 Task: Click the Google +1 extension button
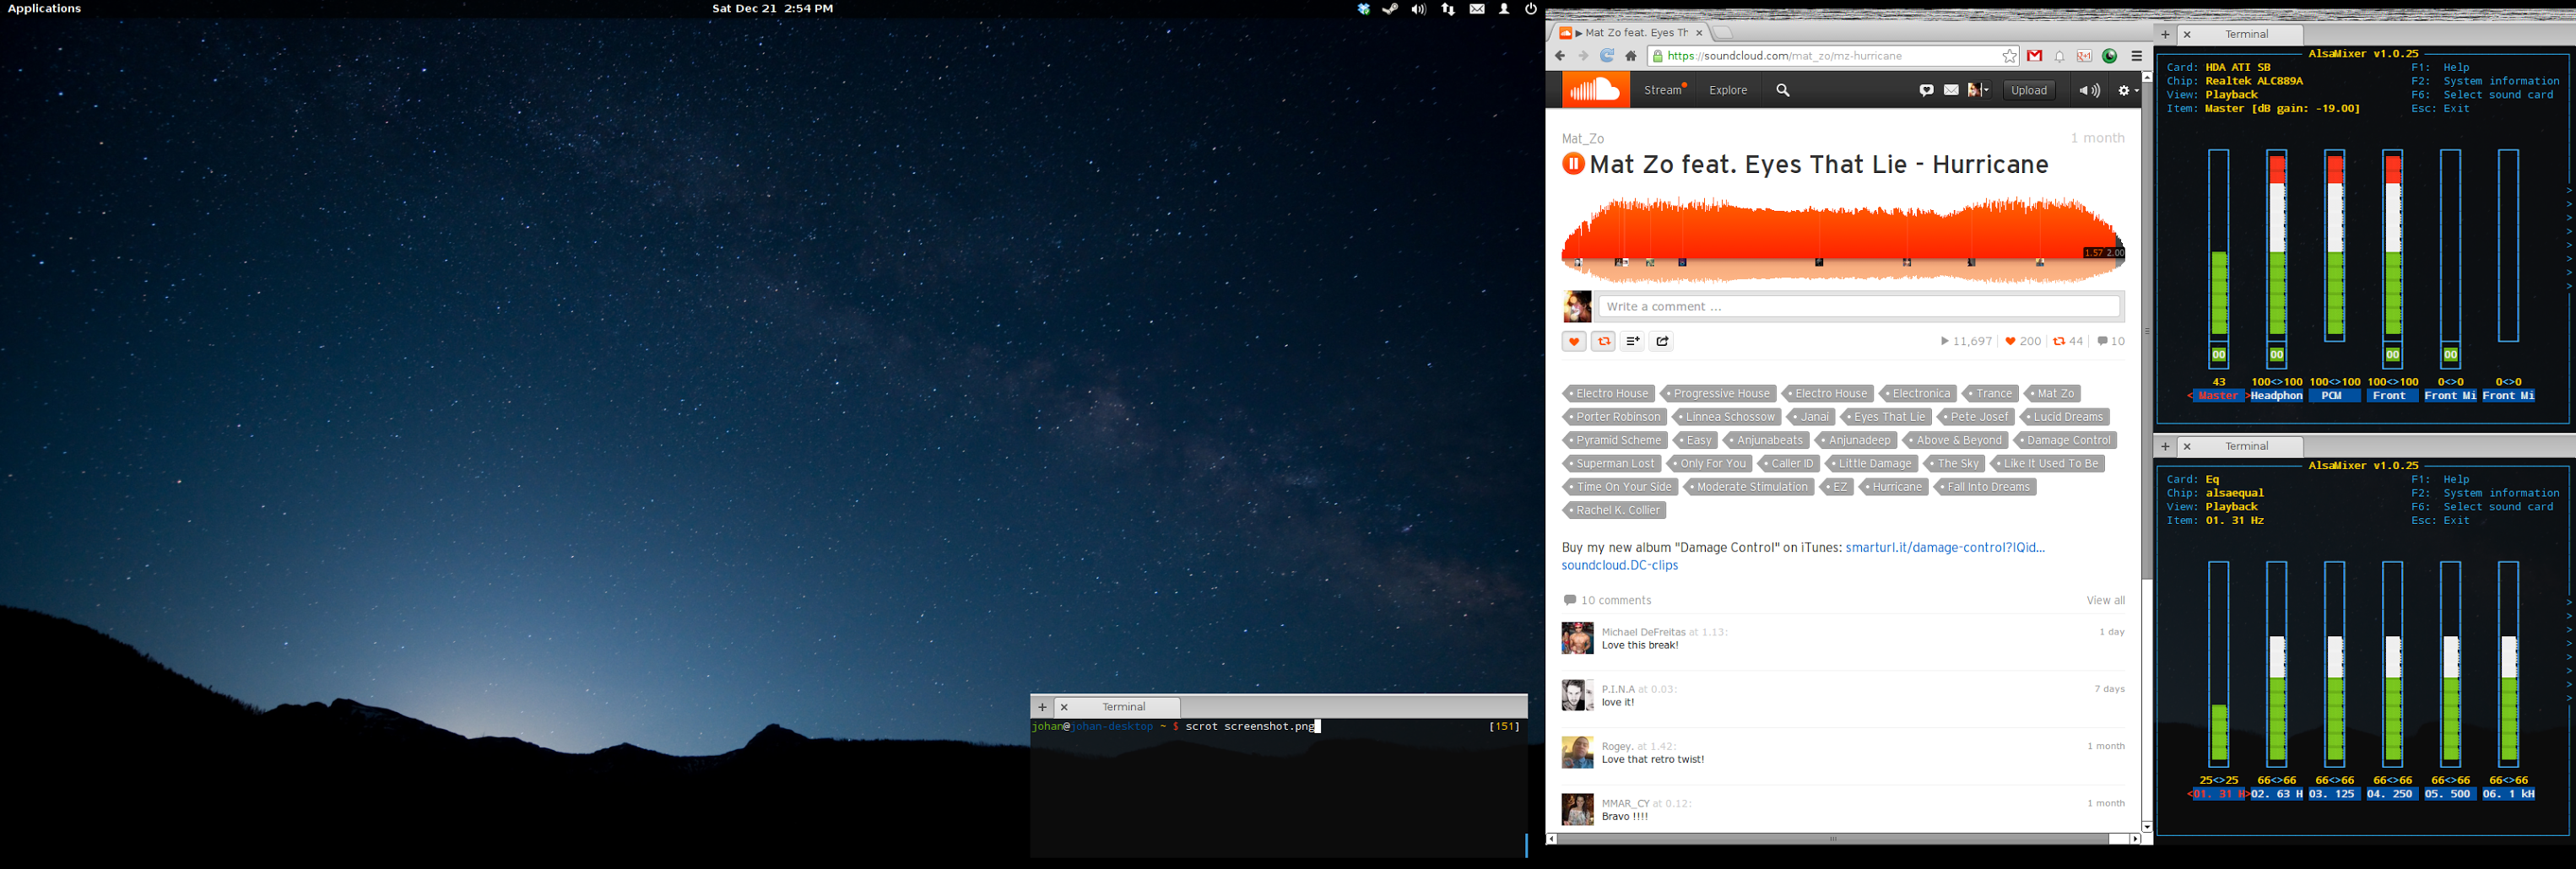pyautogui.click(x=2085, y=56)
